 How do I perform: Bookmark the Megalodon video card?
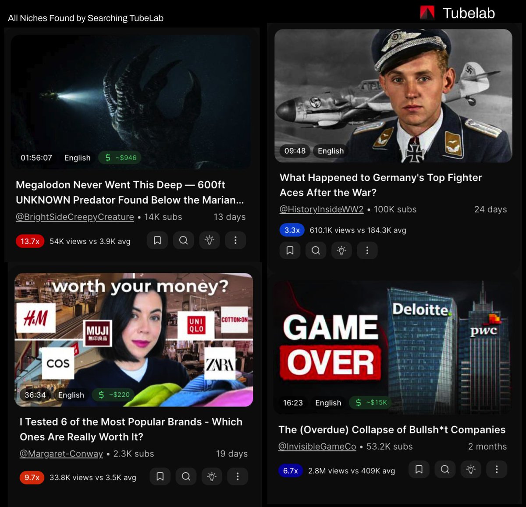pyautogui.click(x=157, y=240)
